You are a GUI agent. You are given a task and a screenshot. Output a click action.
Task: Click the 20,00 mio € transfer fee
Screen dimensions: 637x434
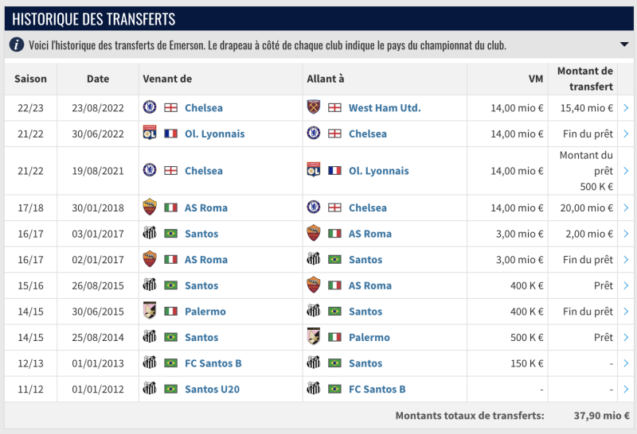(x=588, y=208)
